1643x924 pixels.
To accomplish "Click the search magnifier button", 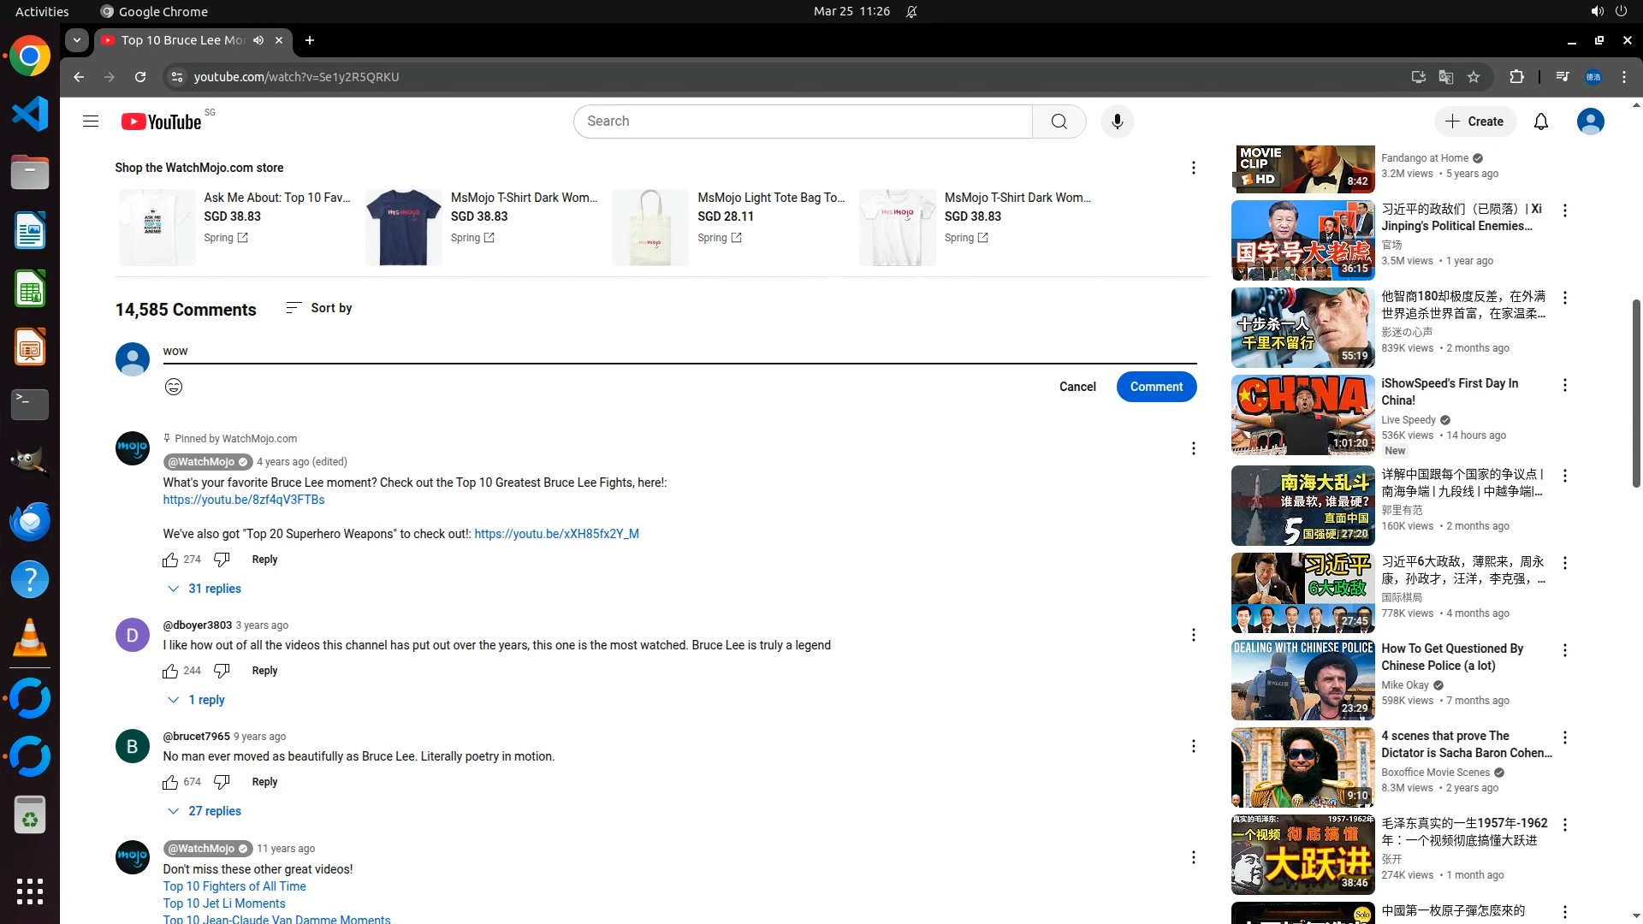I will click(x=1059, y=121).
